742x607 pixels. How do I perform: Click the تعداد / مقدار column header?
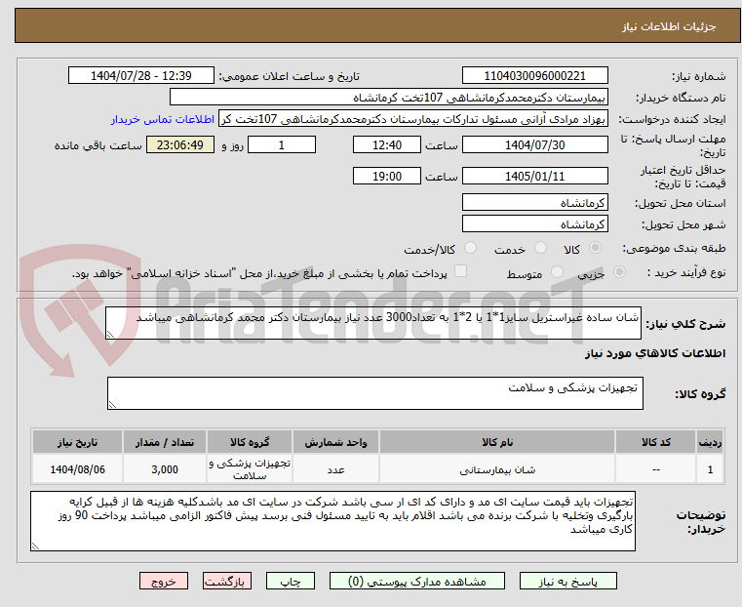coord(165,442)
